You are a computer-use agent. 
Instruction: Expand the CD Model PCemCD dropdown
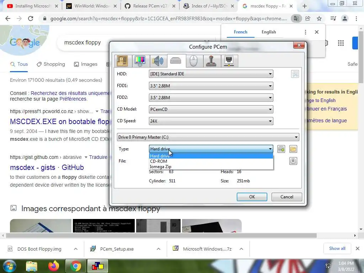211,109
